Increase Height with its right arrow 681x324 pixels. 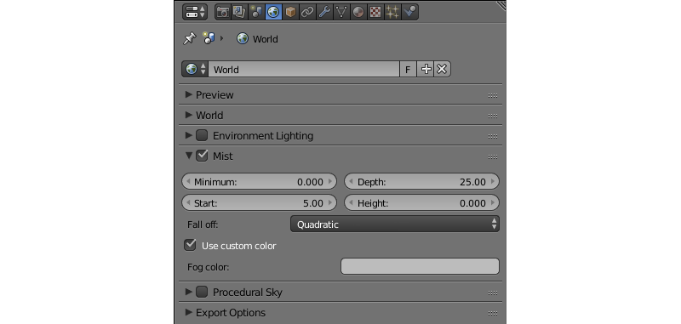click(493, 202)
